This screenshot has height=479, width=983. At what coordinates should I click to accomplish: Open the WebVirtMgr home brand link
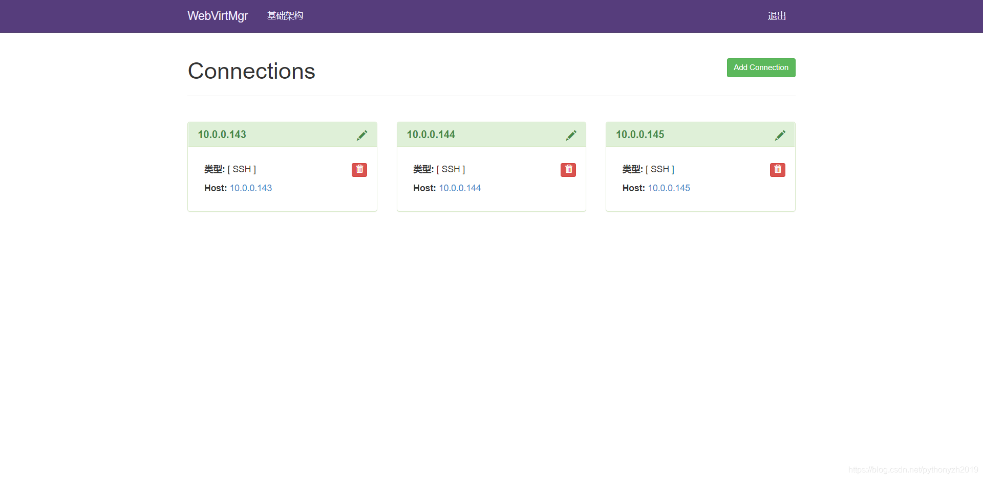coord(218,16)
